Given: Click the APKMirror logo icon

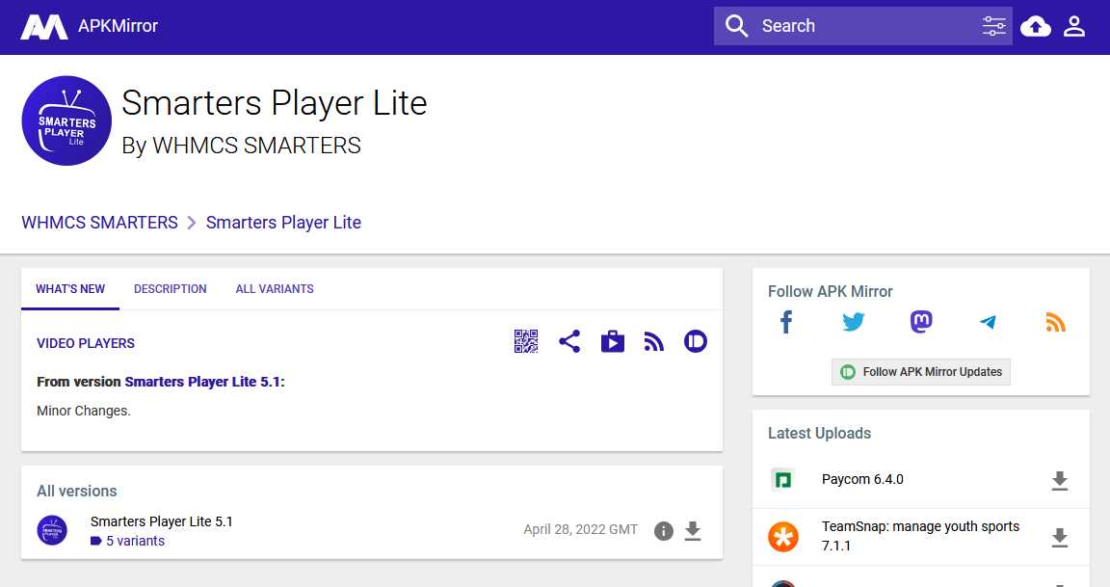Looking at the screenshot, I should tap(44, 27).
